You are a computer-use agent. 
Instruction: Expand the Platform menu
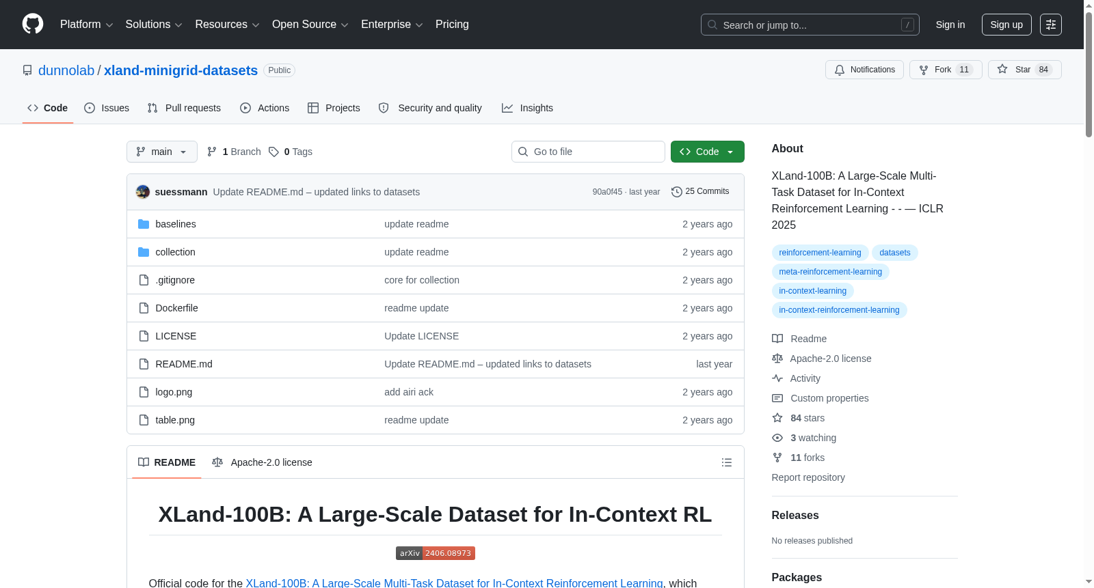coord(86,25)
